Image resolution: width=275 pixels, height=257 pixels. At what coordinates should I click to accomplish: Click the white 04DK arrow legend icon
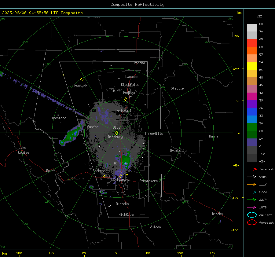pos(252,177)
